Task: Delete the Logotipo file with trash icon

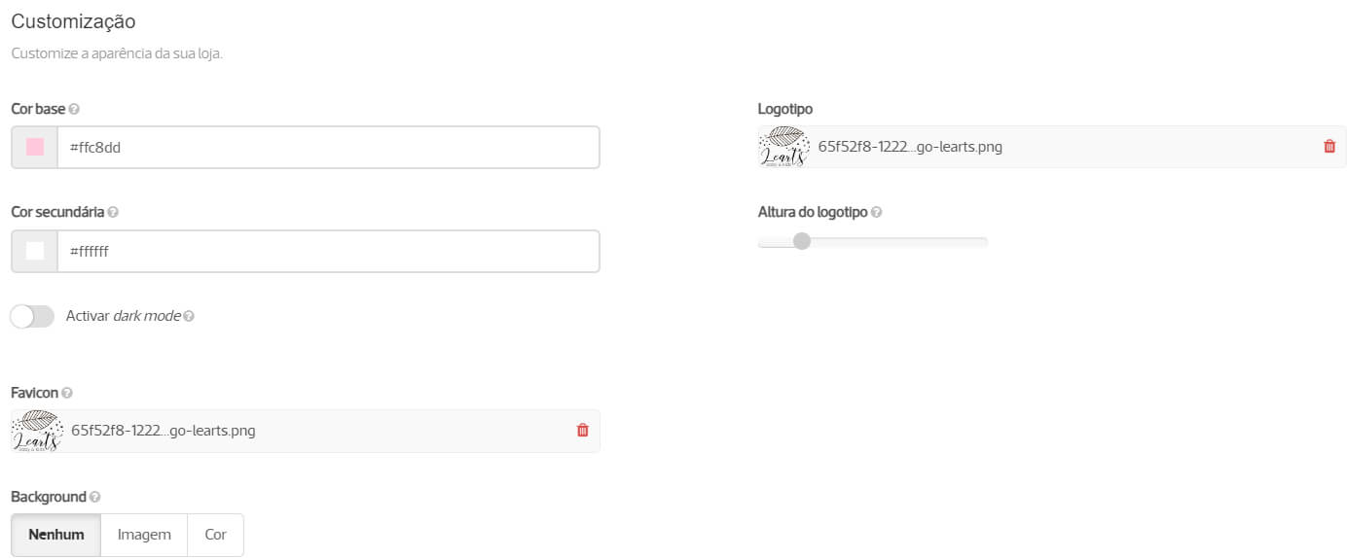Action: click(x=1329, y=147)
